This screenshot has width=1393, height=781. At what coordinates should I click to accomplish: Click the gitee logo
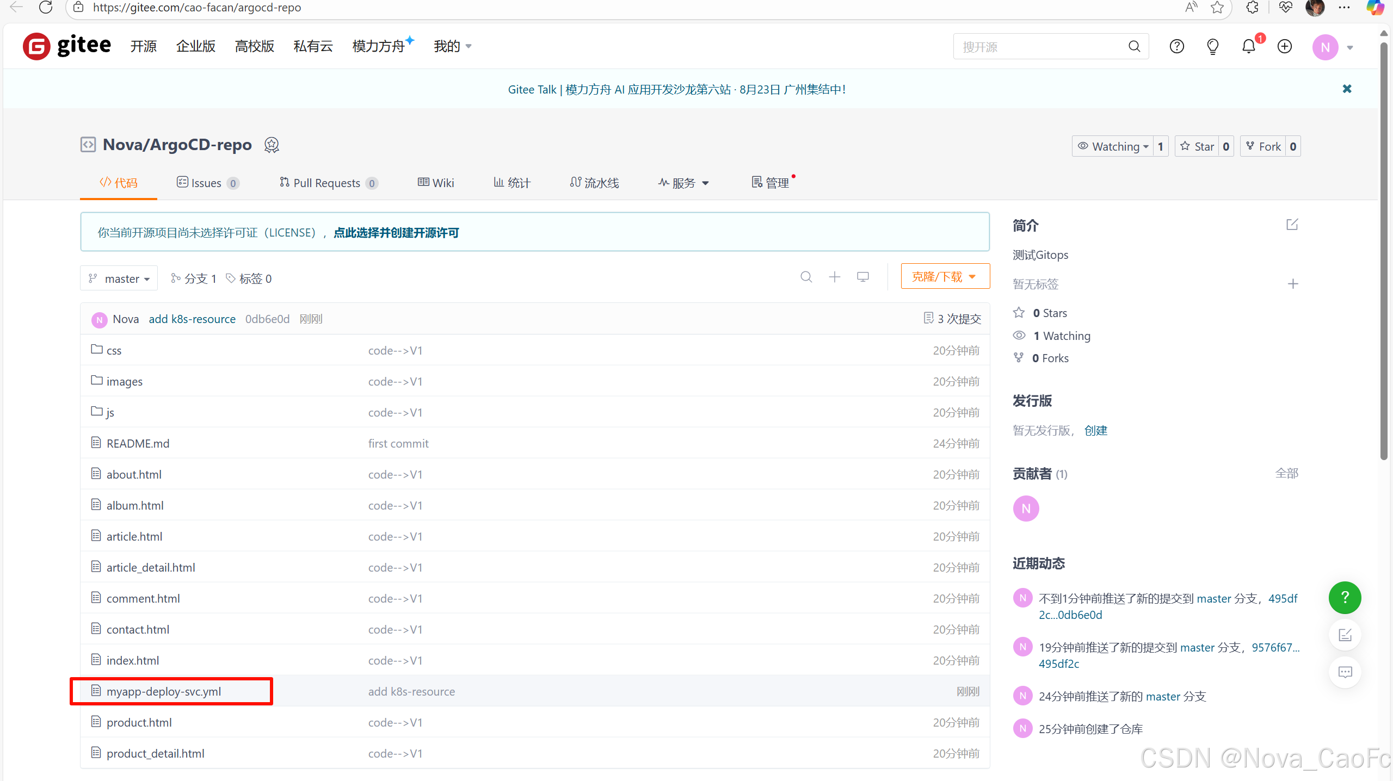(67, 46)
